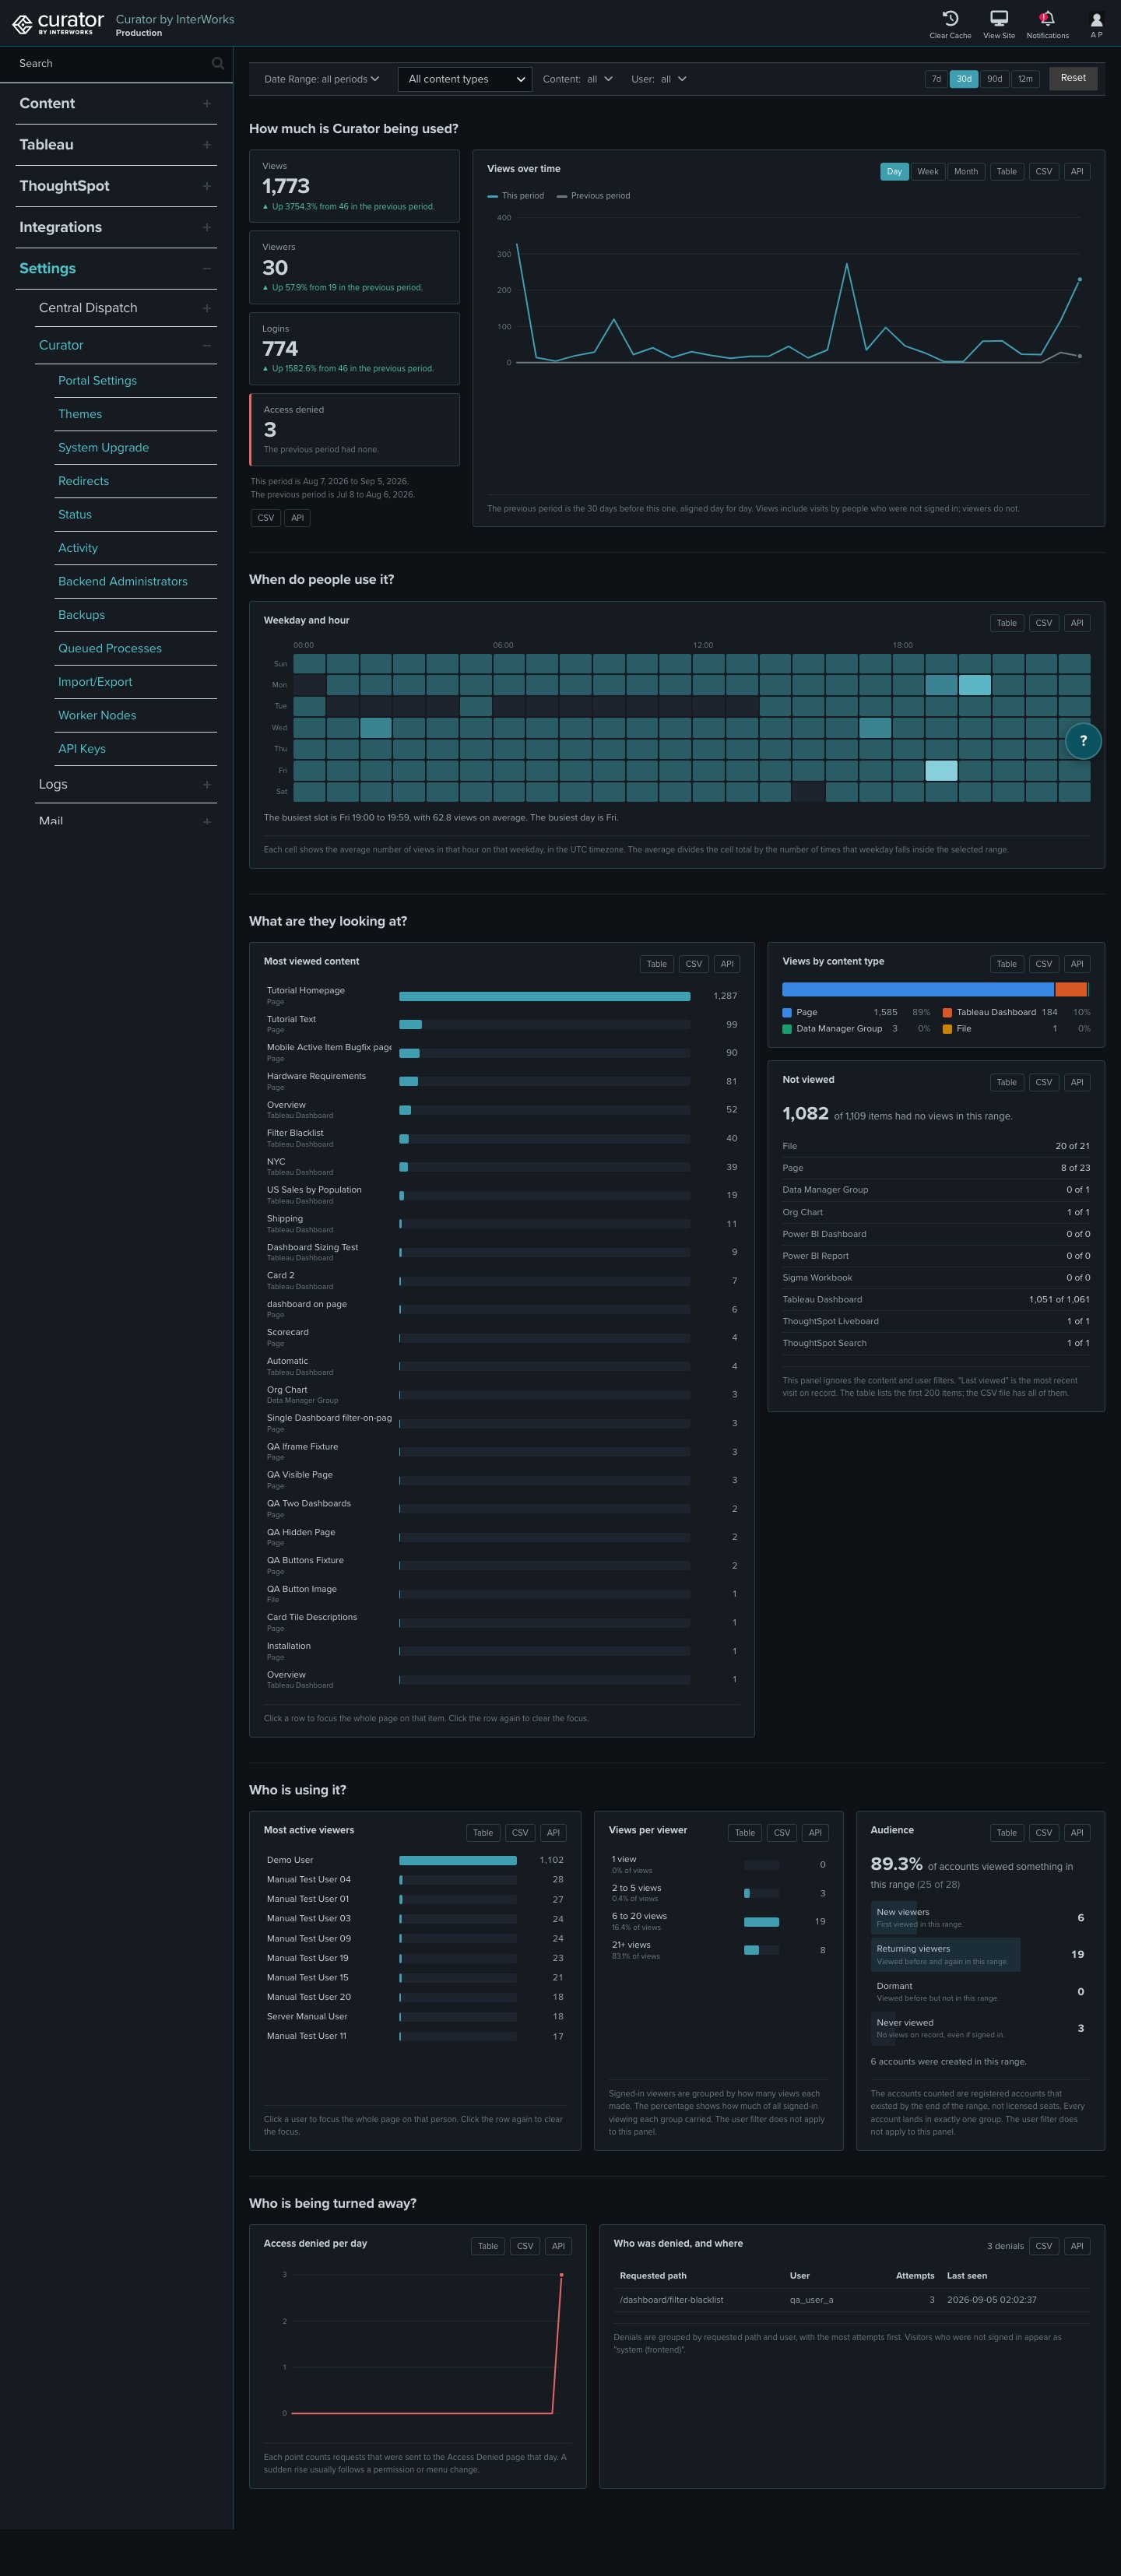Switch Views over time to Day
The width and height of the screenshot is (1121, 2576).
pyautogui.click(x=894, y=172)
